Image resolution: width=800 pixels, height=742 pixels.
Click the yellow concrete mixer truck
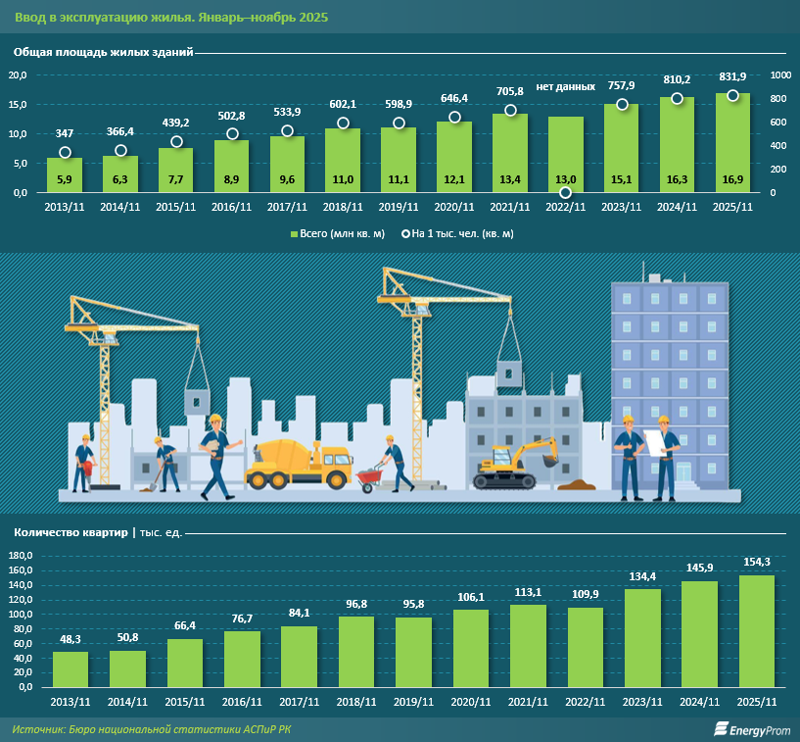[x=298, y=462]
